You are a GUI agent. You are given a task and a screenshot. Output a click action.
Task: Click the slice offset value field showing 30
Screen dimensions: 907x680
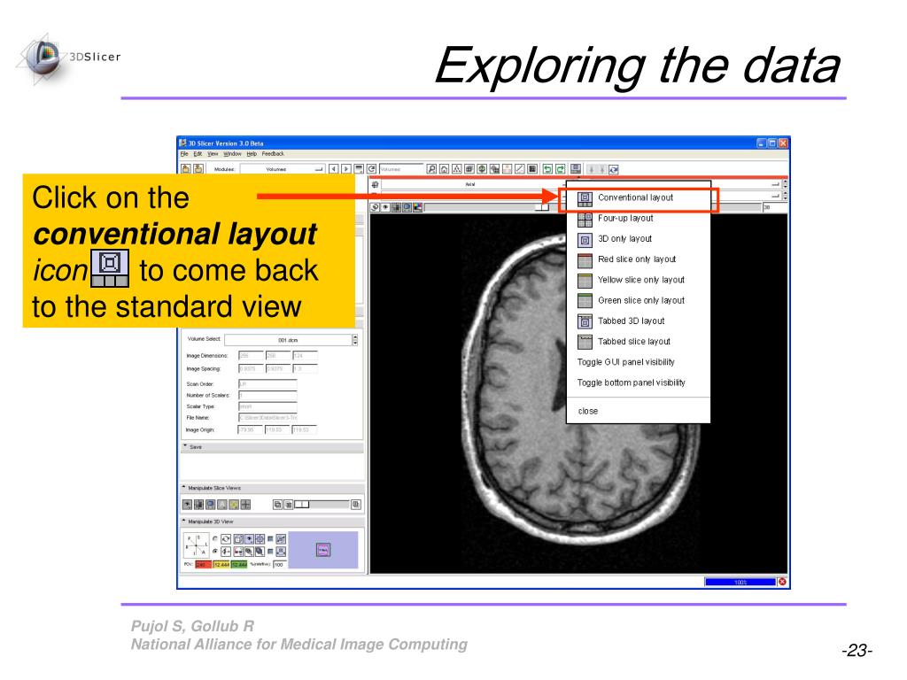(x=774, y=207)
